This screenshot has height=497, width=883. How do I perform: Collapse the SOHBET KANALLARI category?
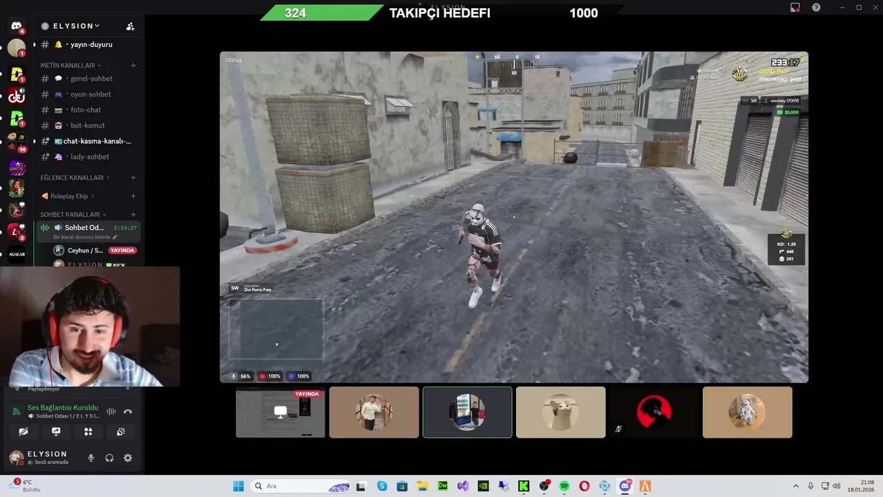click(74, 214)
